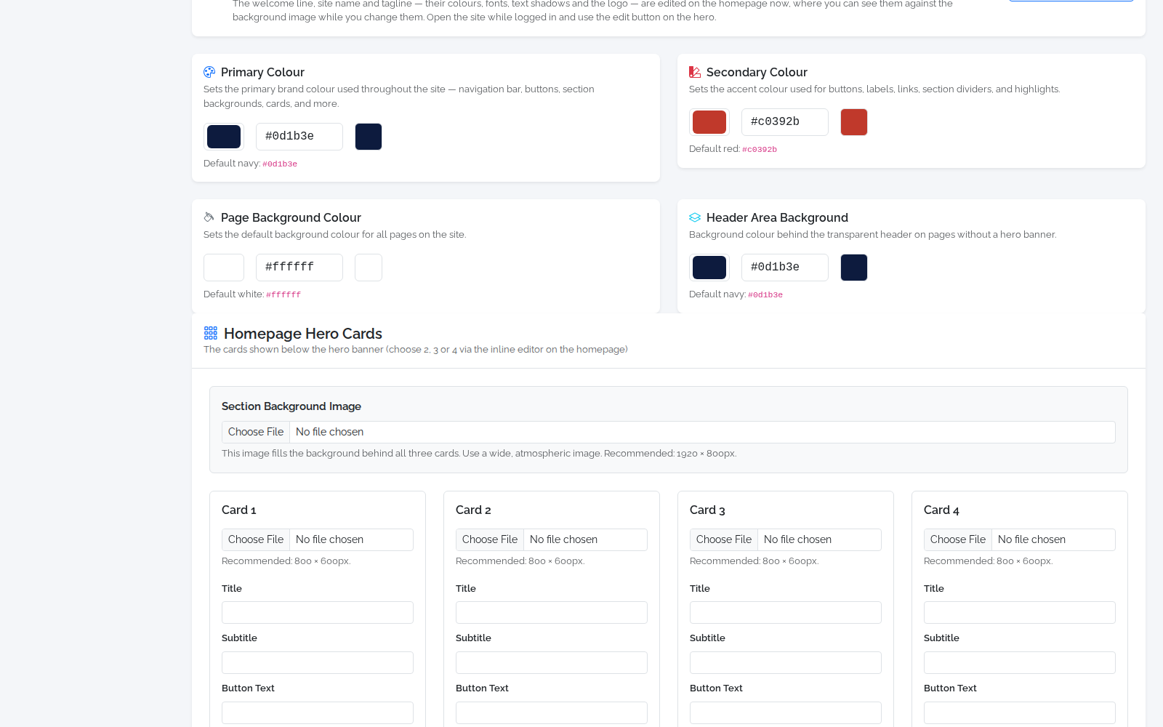Focus the Card 3 Title field
Image resolution: width=1163 pixels, height=727 pixels.
[x=786, y=612]
